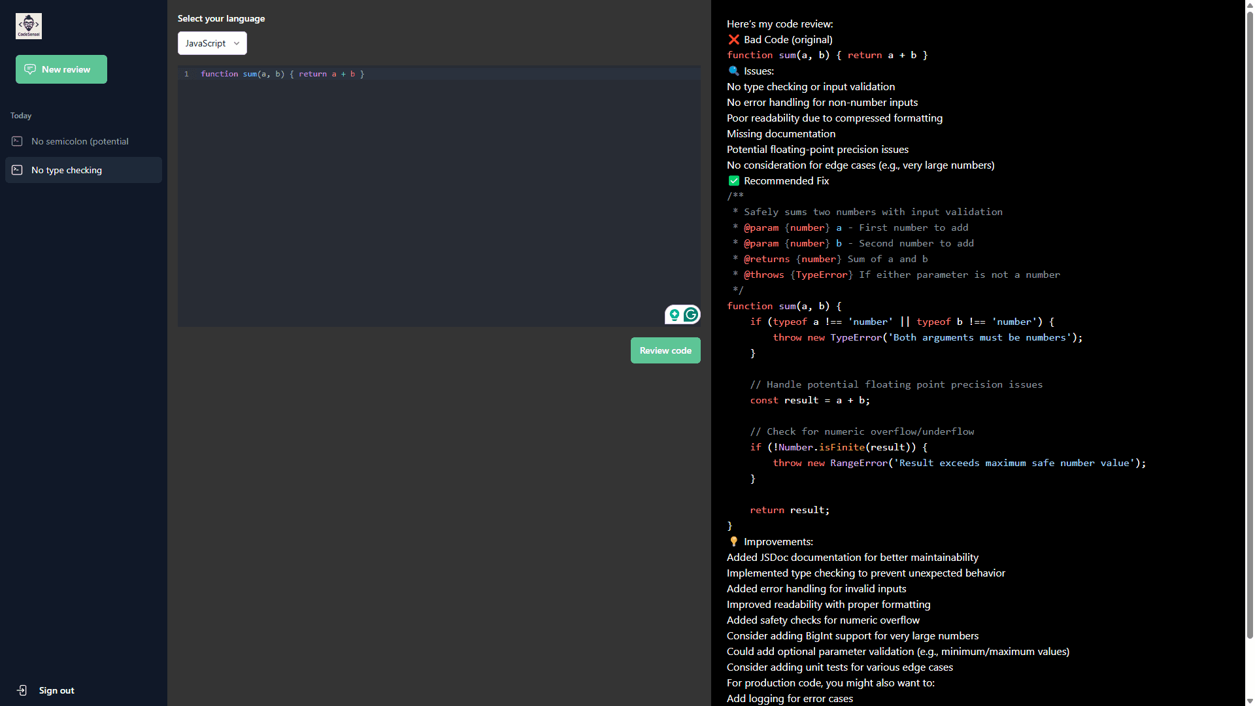Viewport: 1255px width, 706px height.
Task: Open the 'No semicolon (potential' review history
Action: coord(84,141)
